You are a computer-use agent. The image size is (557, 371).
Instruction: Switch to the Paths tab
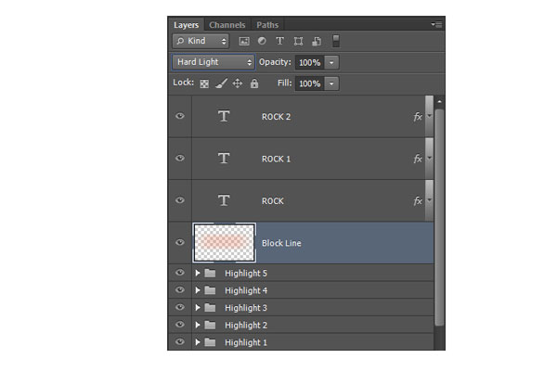[x=267, y=25]
